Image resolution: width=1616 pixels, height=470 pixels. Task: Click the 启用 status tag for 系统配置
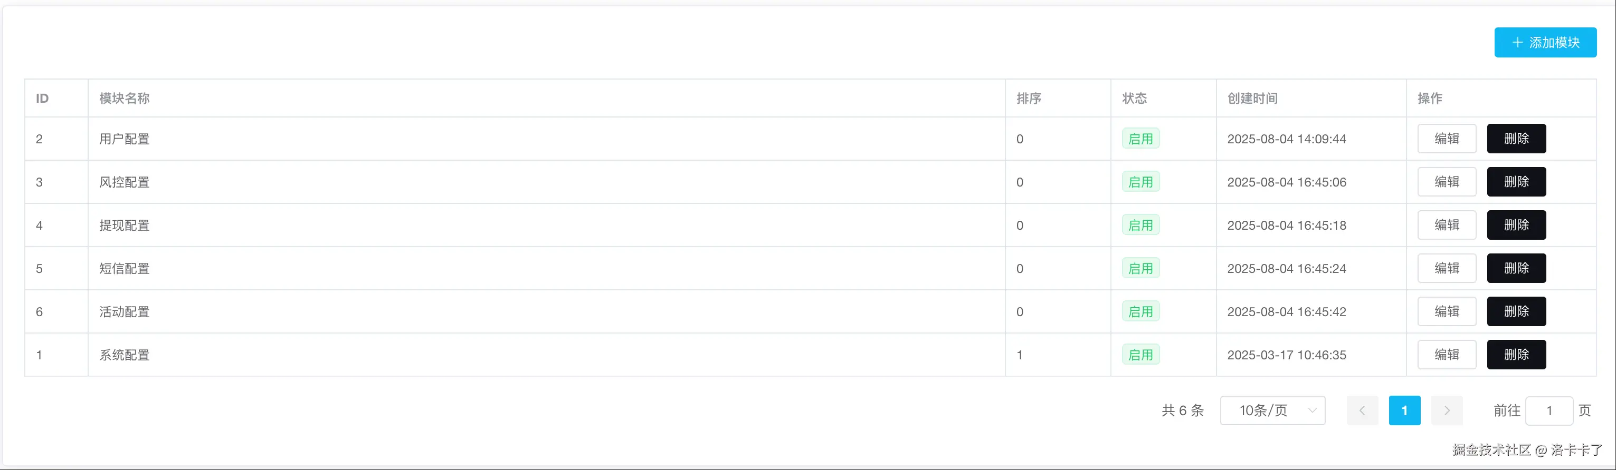tap(1140, 355)
